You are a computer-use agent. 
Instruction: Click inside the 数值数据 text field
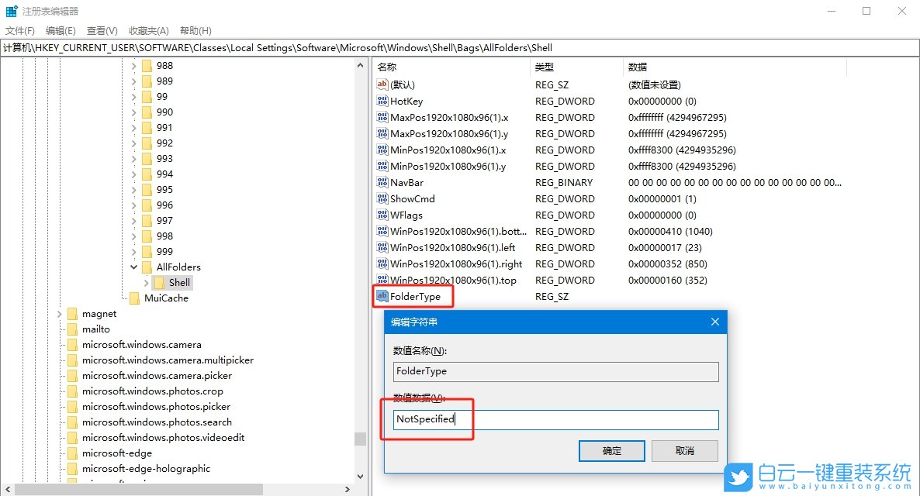coord(555,418)
